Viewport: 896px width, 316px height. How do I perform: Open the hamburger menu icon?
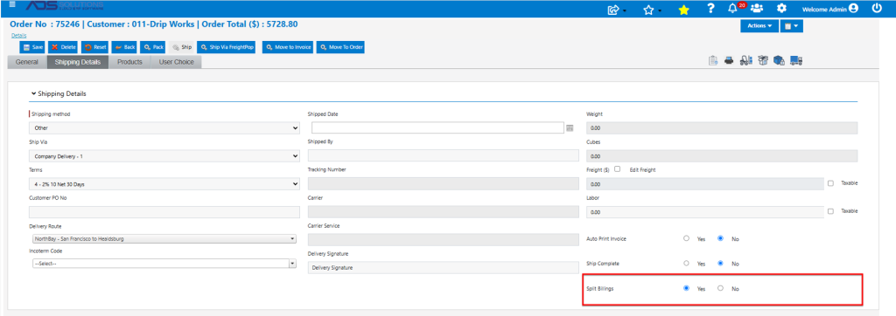12,3
